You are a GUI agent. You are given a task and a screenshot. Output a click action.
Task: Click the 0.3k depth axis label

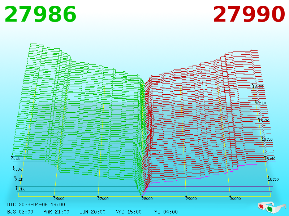click(x=17, y=169)
